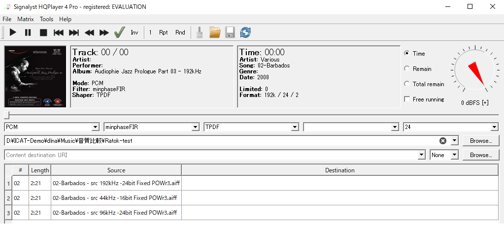
Task: Click the Content destination URI field
Action: (211, 155)
